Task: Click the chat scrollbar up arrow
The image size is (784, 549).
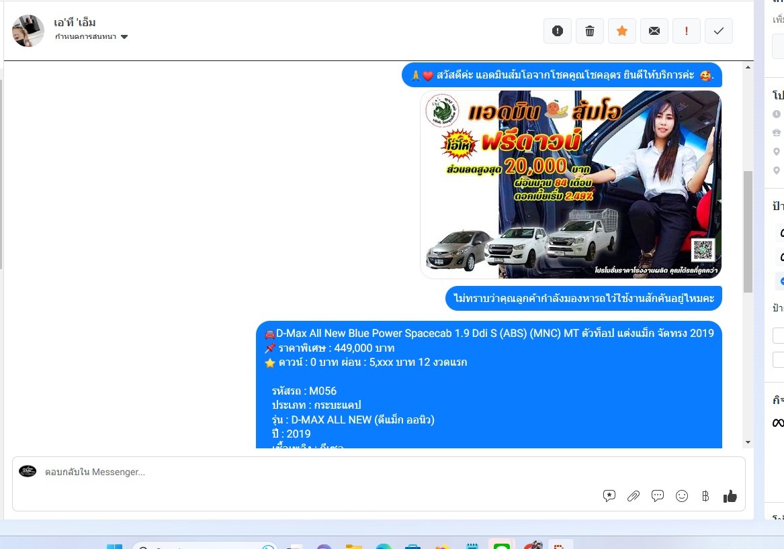Action: click(x=748, y=67)
